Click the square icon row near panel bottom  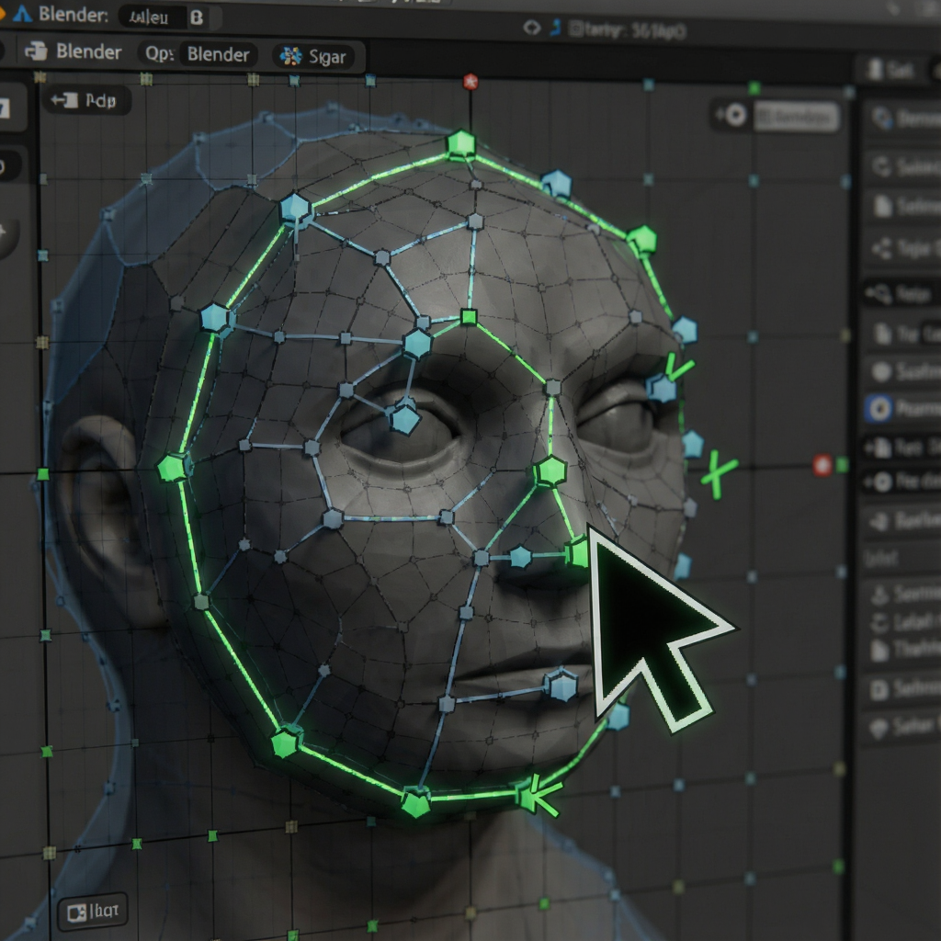[902, 689]
